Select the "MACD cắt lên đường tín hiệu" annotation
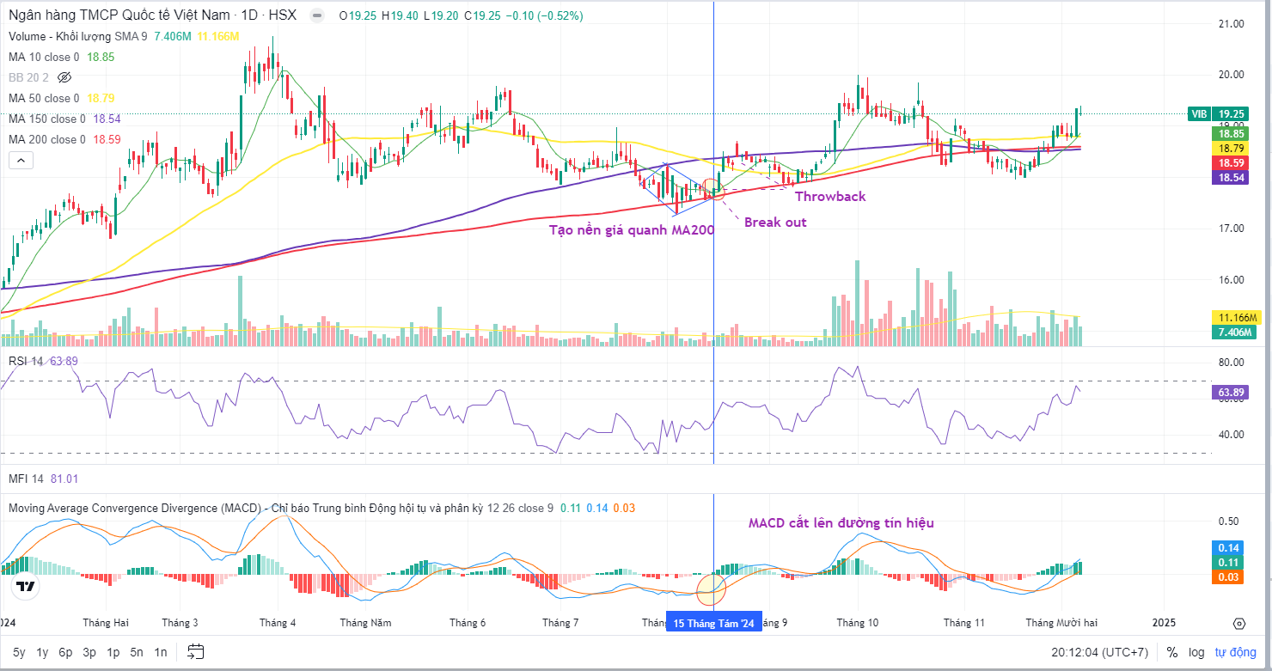This screenshot has width=1272, height=671. click(x=841, y=522)
